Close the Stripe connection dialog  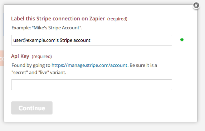196,5
